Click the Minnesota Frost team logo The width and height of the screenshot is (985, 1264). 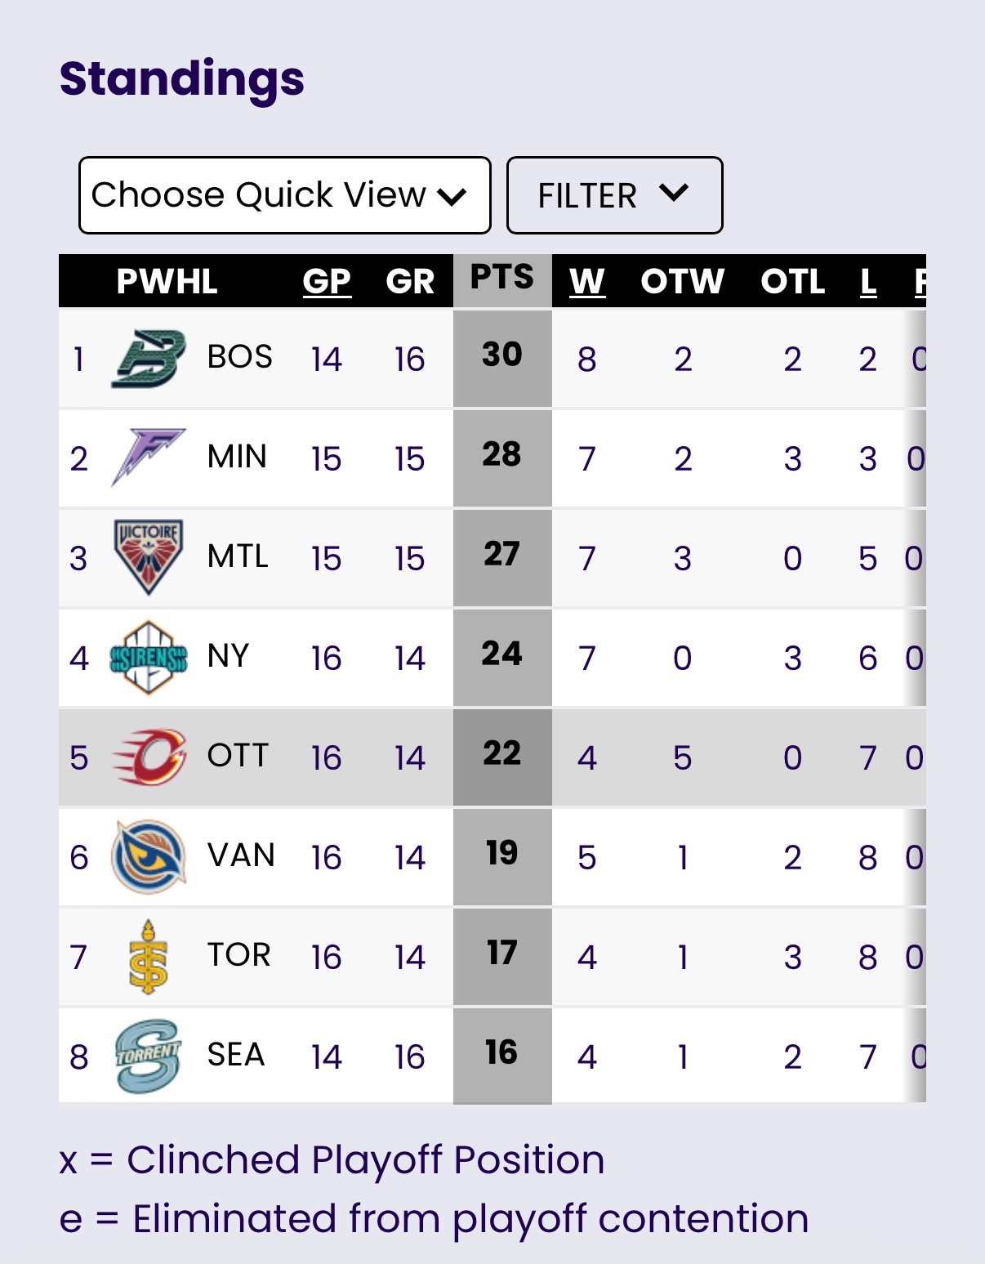tap(148, 458)
